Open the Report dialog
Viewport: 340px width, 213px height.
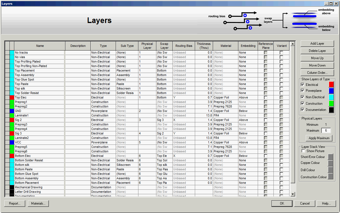(14, 203)
